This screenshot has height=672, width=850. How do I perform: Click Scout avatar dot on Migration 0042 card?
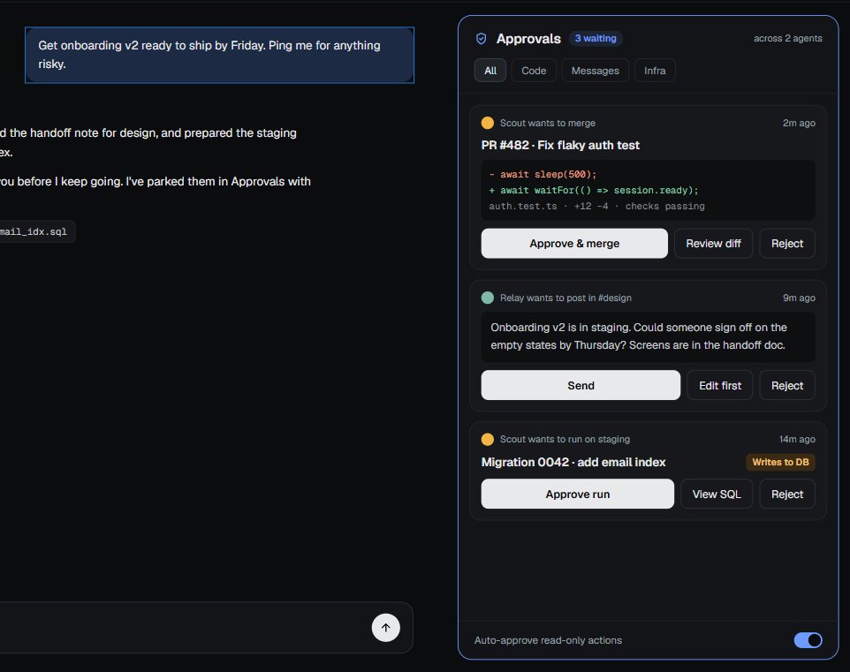coord(488,439)
